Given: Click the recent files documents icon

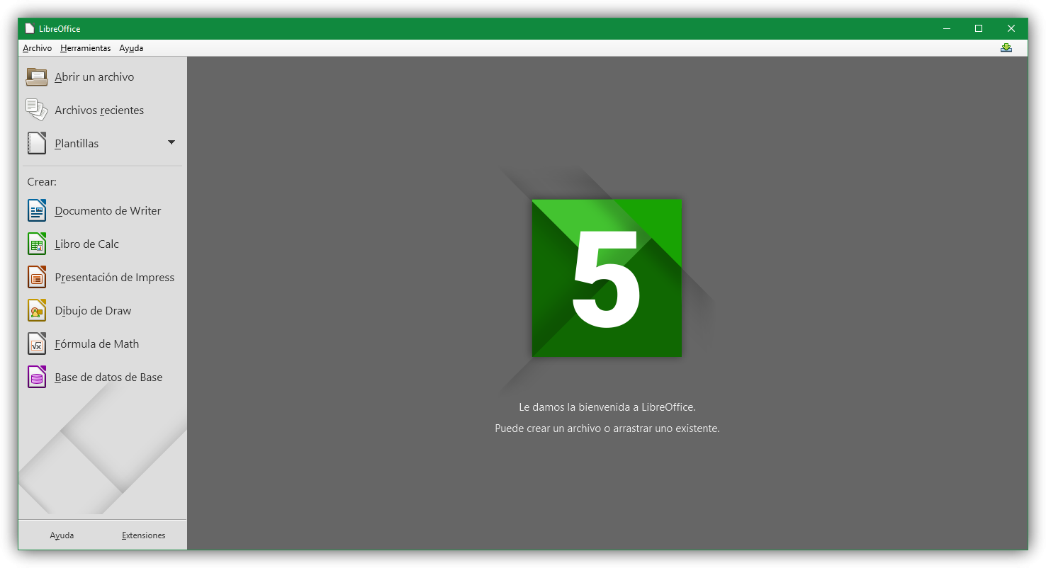Looking at the screenshot, I should pyautogui.click(x=37, y=110).
